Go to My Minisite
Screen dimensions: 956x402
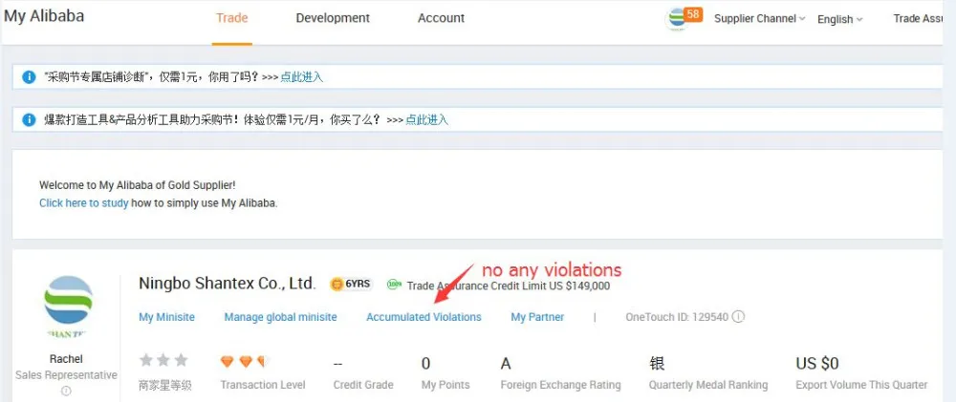tap(166, 317)
